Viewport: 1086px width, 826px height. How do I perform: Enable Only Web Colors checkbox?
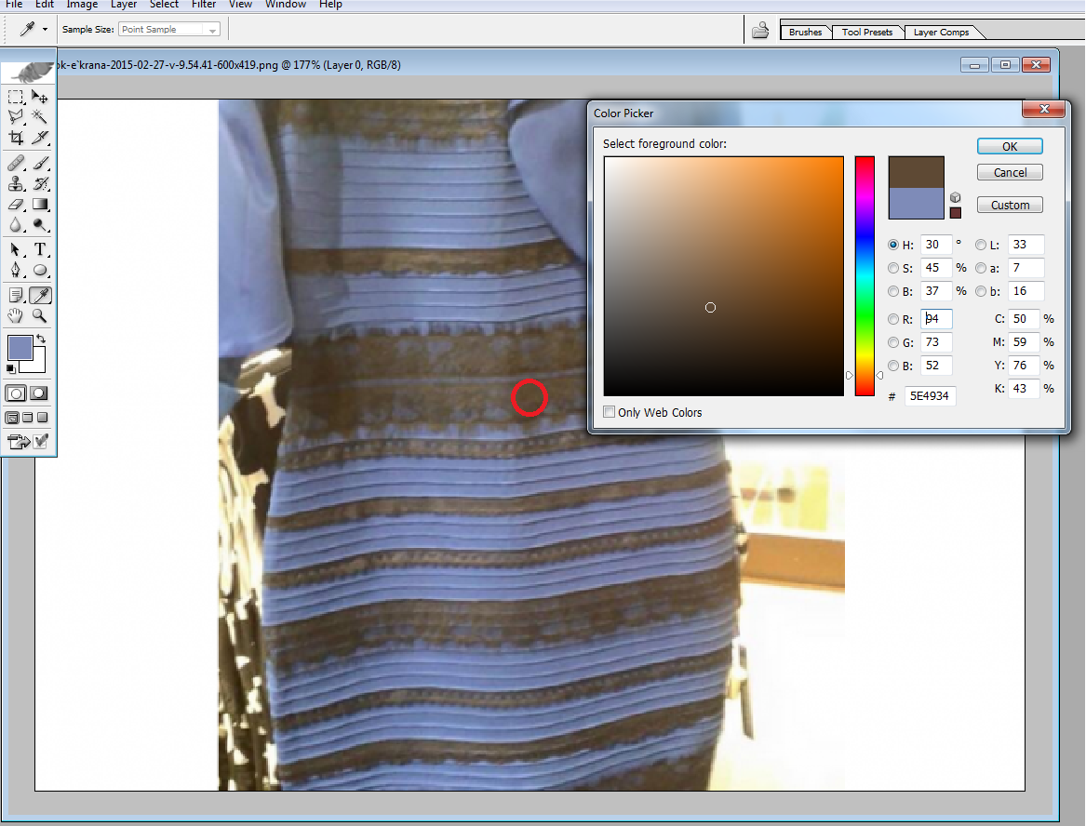click(610, 412)
